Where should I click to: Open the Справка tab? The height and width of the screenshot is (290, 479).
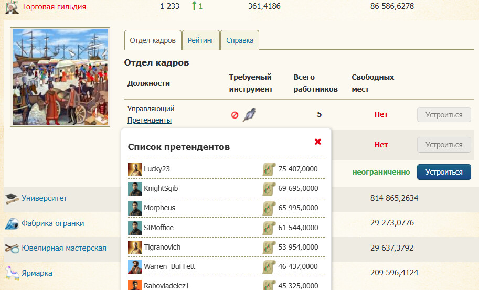coord(240,40)
